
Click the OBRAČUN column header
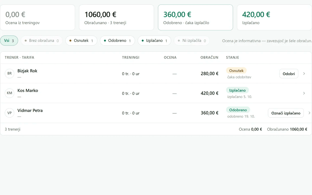209,57
